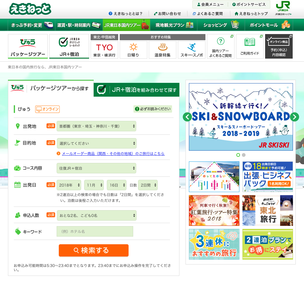Select second carousel indicator dot
304x282 pixels.
244,155
